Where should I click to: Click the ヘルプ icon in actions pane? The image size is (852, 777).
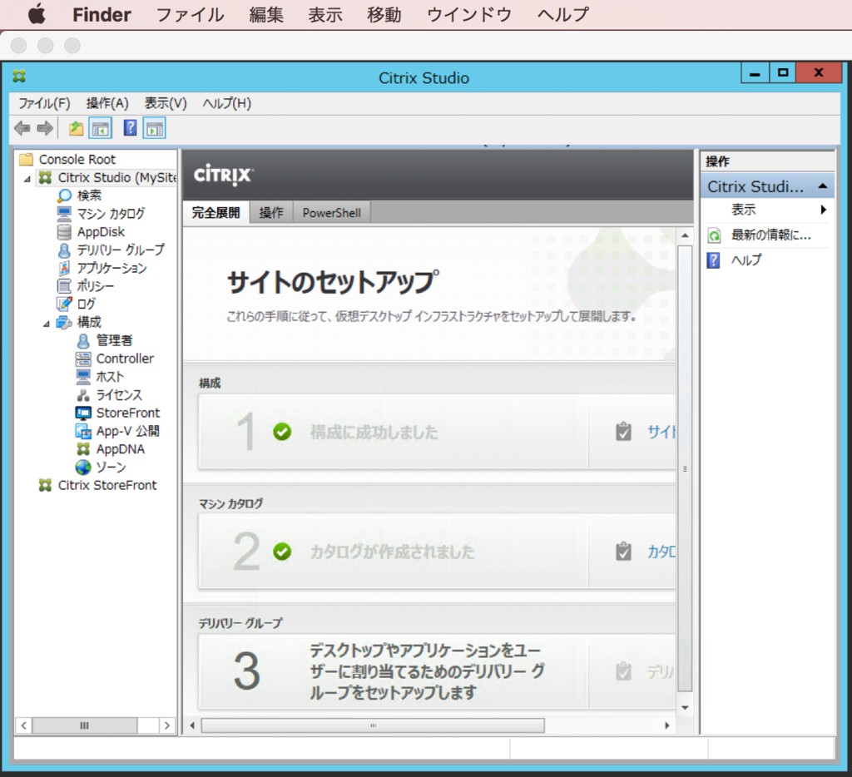713,260
